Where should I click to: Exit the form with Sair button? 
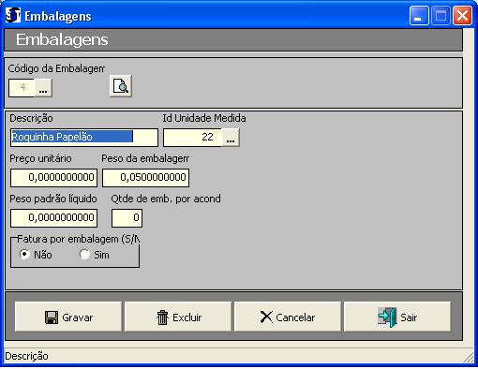coord(397,317)
